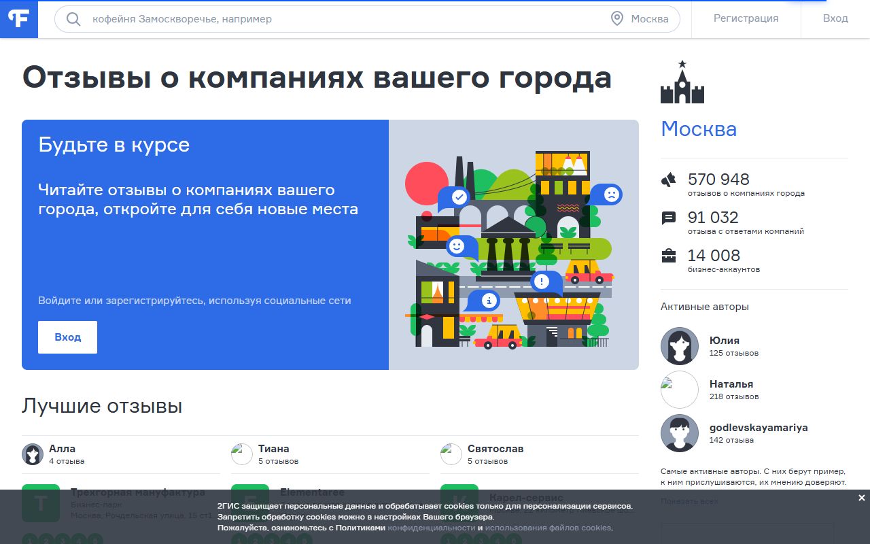Click the chat bubble icon beside 91 032
The image size is (870, 544).
(x=669, y=218)
